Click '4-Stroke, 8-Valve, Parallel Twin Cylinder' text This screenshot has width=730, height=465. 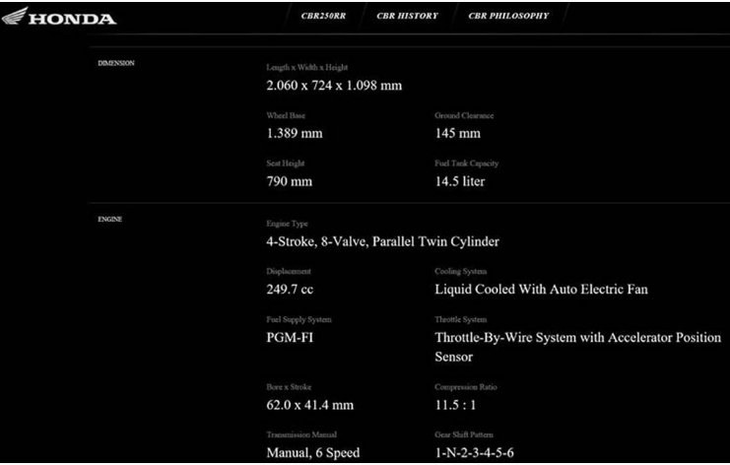(382, 241)
